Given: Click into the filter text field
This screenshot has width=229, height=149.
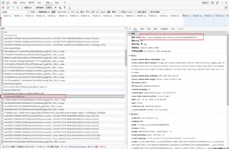Looking at the screenshot, I should pyautogui.click(x=13, y=12).
